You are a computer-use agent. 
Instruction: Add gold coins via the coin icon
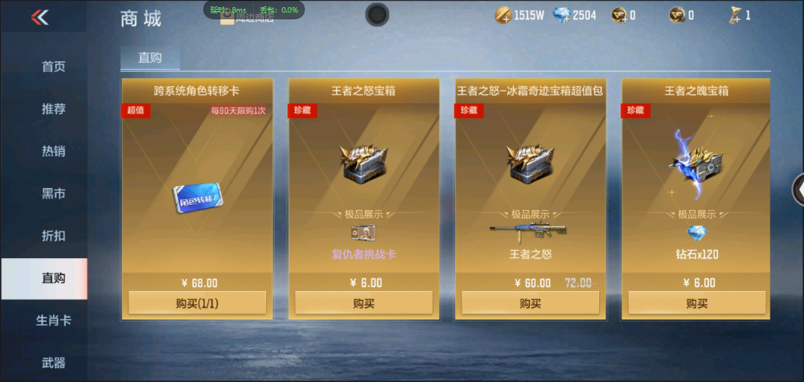(503, 16)
